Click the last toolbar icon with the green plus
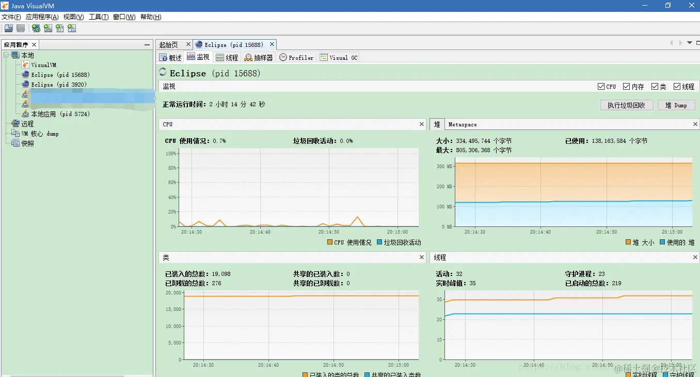This screenshot has height=377, width=700. pos(72,28)
